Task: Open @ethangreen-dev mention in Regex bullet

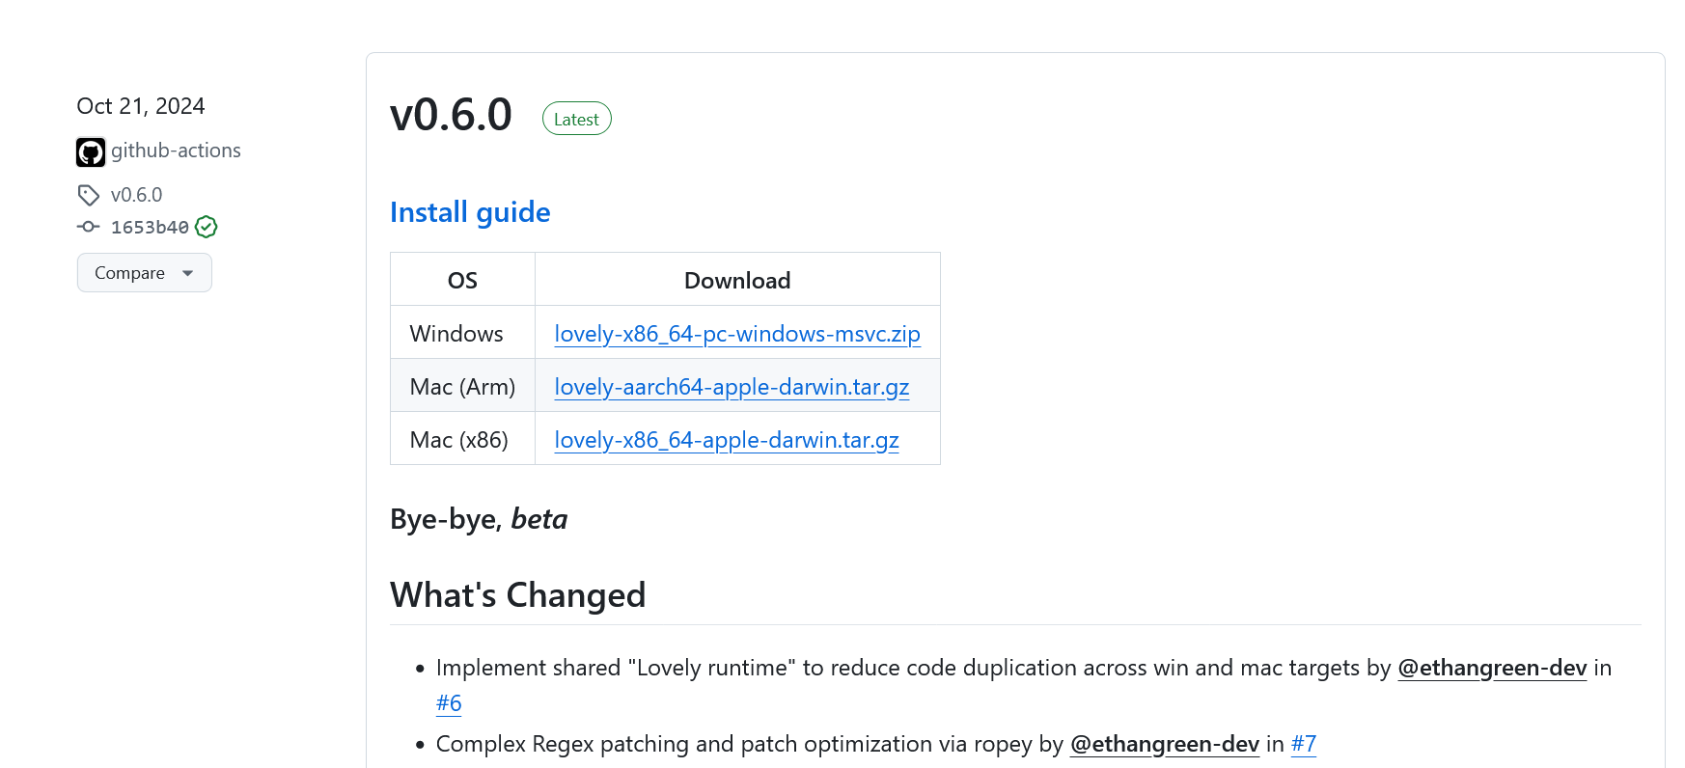Action: (x=1165, y=744)
